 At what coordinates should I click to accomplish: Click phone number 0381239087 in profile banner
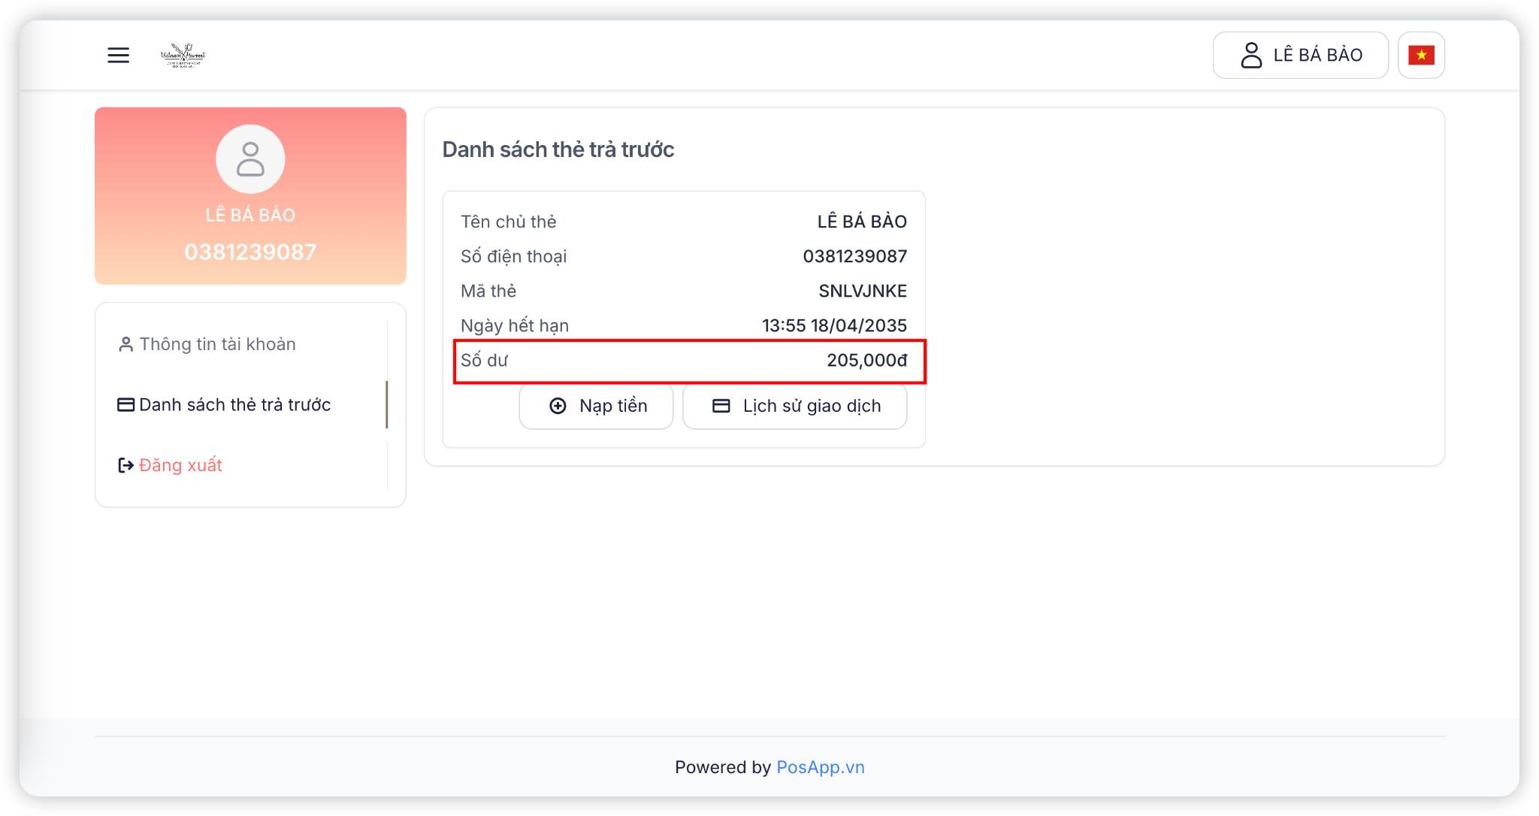tap(250, 252)
